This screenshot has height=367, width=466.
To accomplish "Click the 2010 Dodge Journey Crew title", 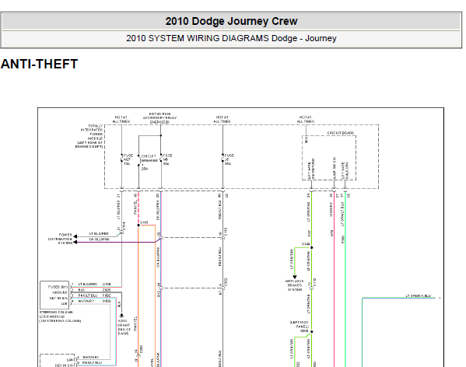I will (x=231, y=21).
